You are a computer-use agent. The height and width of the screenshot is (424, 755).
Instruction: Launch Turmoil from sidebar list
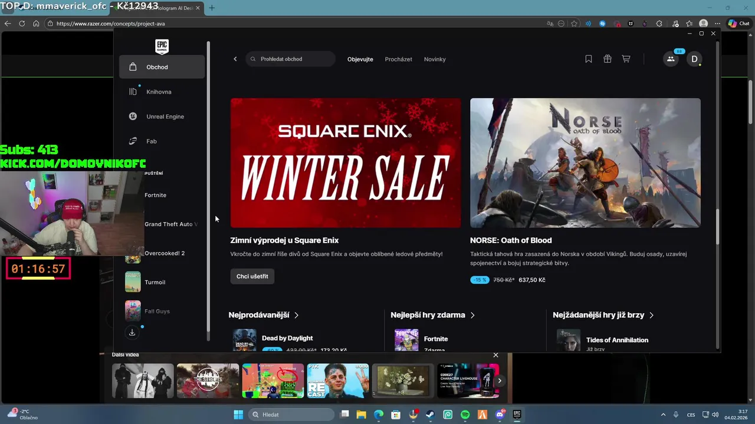tap(155, 282)
